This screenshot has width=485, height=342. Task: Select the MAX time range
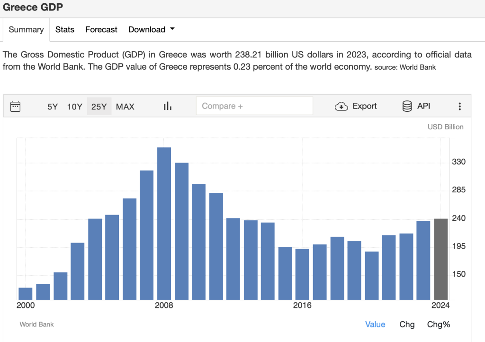[x=125, y=107]
